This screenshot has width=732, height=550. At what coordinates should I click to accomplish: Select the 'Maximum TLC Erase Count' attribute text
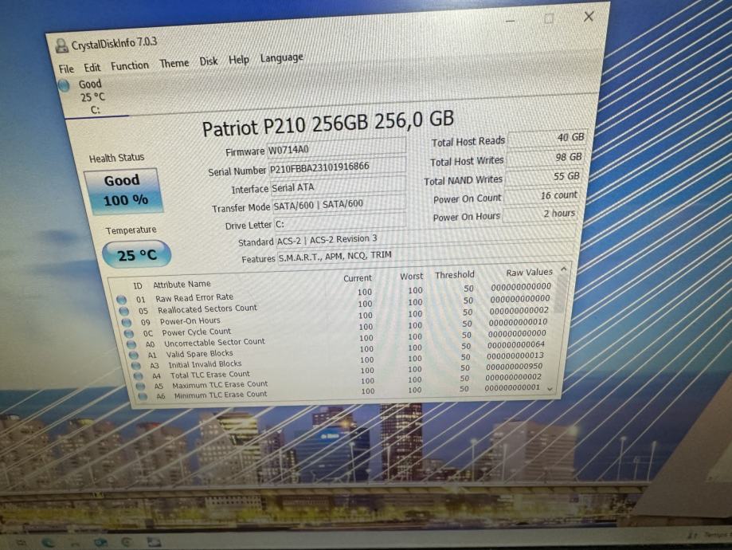(220, 384)
